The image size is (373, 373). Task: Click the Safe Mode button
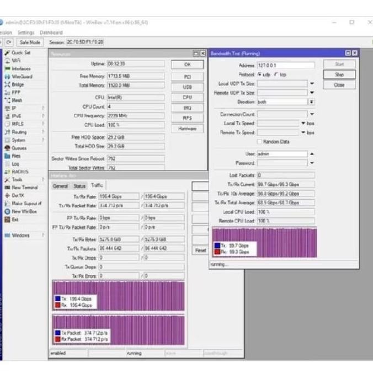(x=29, y=42)
